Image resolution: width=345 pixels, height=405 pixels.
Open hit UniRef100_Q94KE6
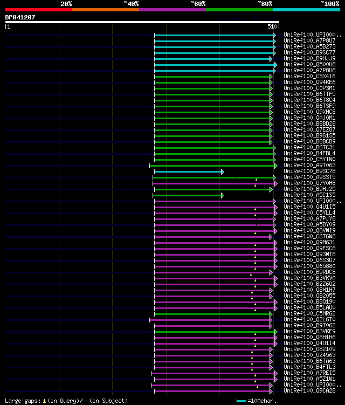point(309,82)
